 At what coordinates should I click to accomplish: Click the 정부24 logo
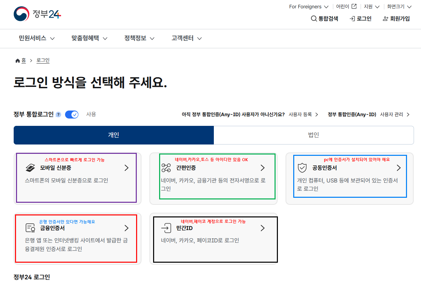pyautogui.click(x=37, y=14)
